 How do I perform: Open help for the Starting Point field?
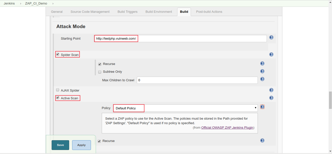pyautogui.click(x=271, y=37)
